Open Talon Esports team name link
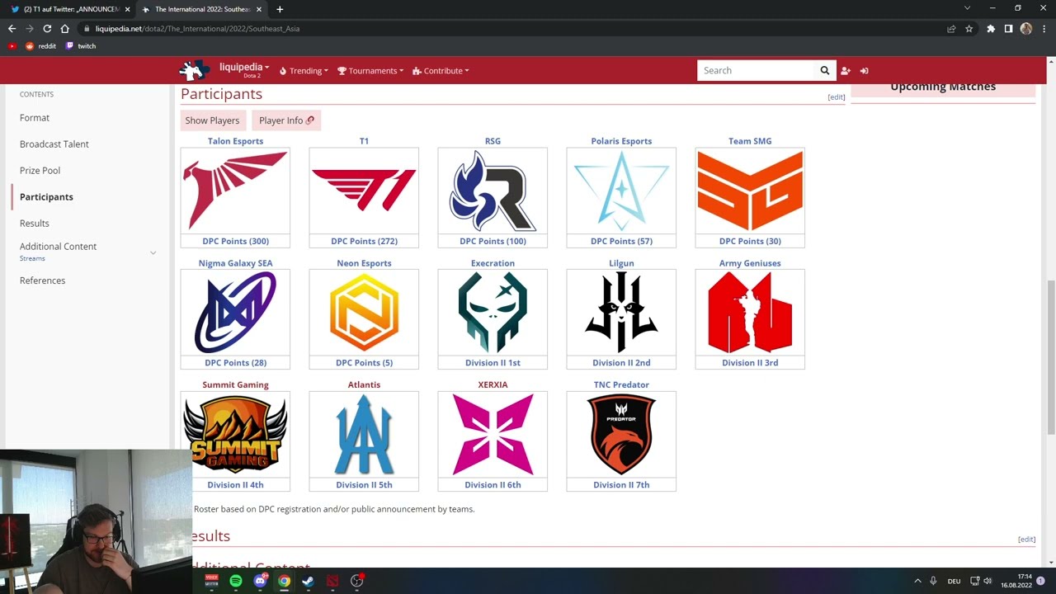The height and width of the screenshot is (594, 1056). coord(235,141)
